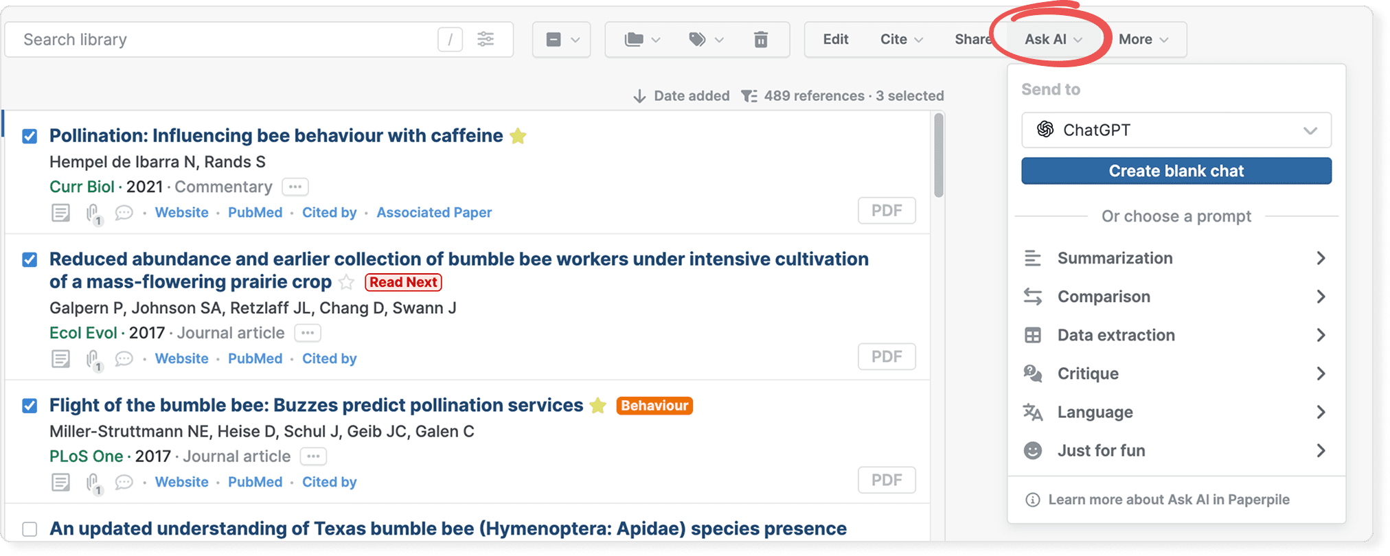
Task: Uncheck the Flight of the bumble bee checkbox
Action: (x=30, y=406)
